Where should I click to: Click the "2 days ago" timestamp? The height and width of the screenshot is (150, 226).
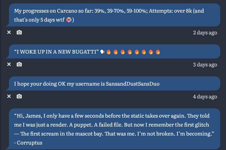pos(205,33)
